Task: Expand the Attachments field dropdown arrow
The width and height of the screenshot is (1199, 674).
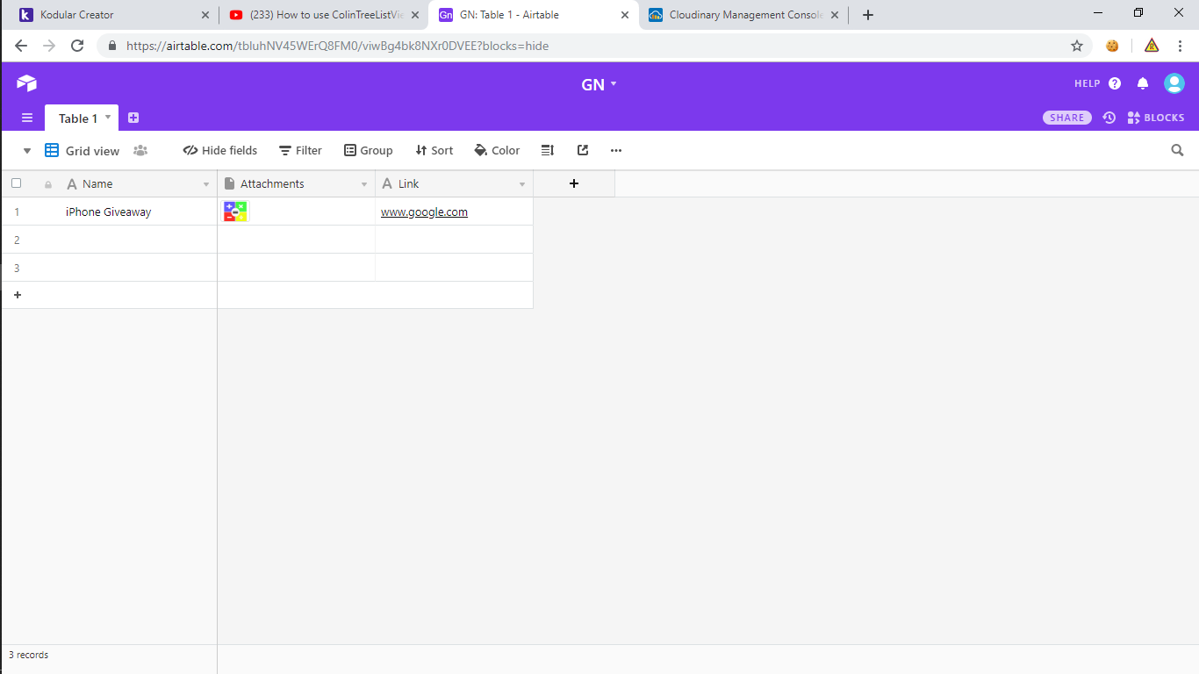Action: coord(364,184)
